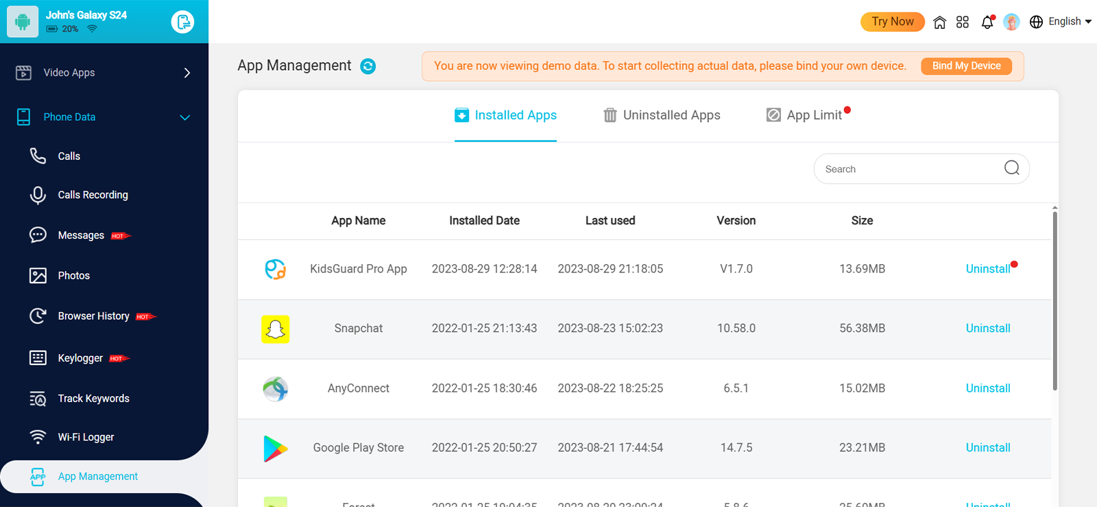The height and width of the screenshot is (507, 1097).
Task: Switch to the Uninstalled Apps tab
Action: tap(662, 115)
